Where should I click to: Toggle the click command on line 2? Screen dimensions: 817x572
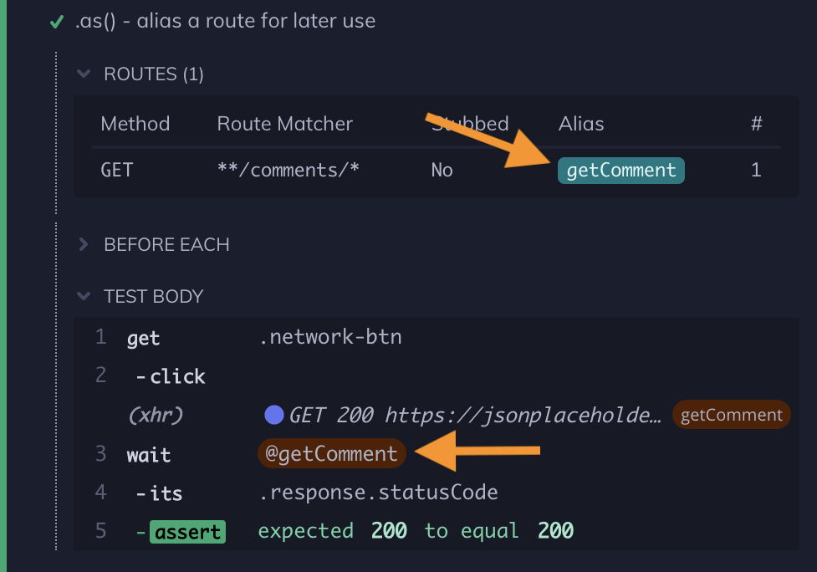click(170, 376)
